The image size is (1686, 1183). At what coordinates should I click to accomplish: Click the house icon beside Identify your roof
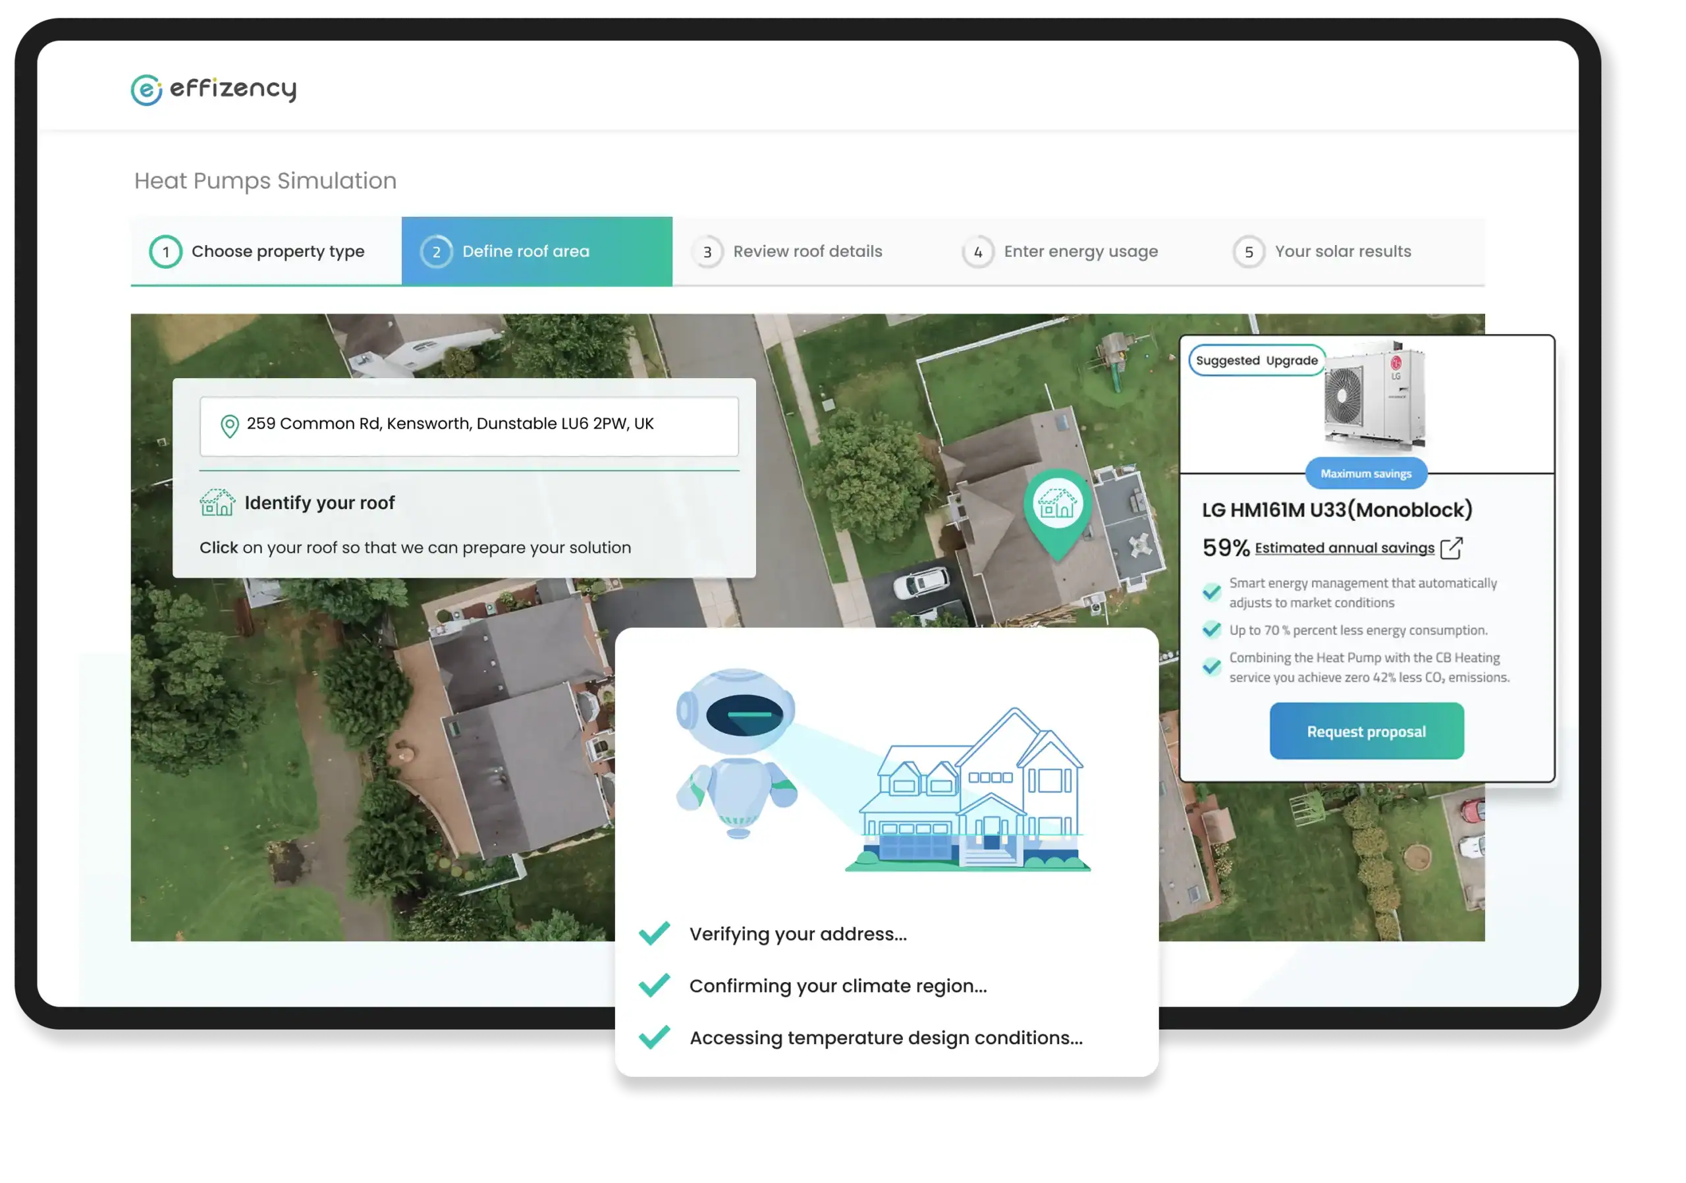217,503
